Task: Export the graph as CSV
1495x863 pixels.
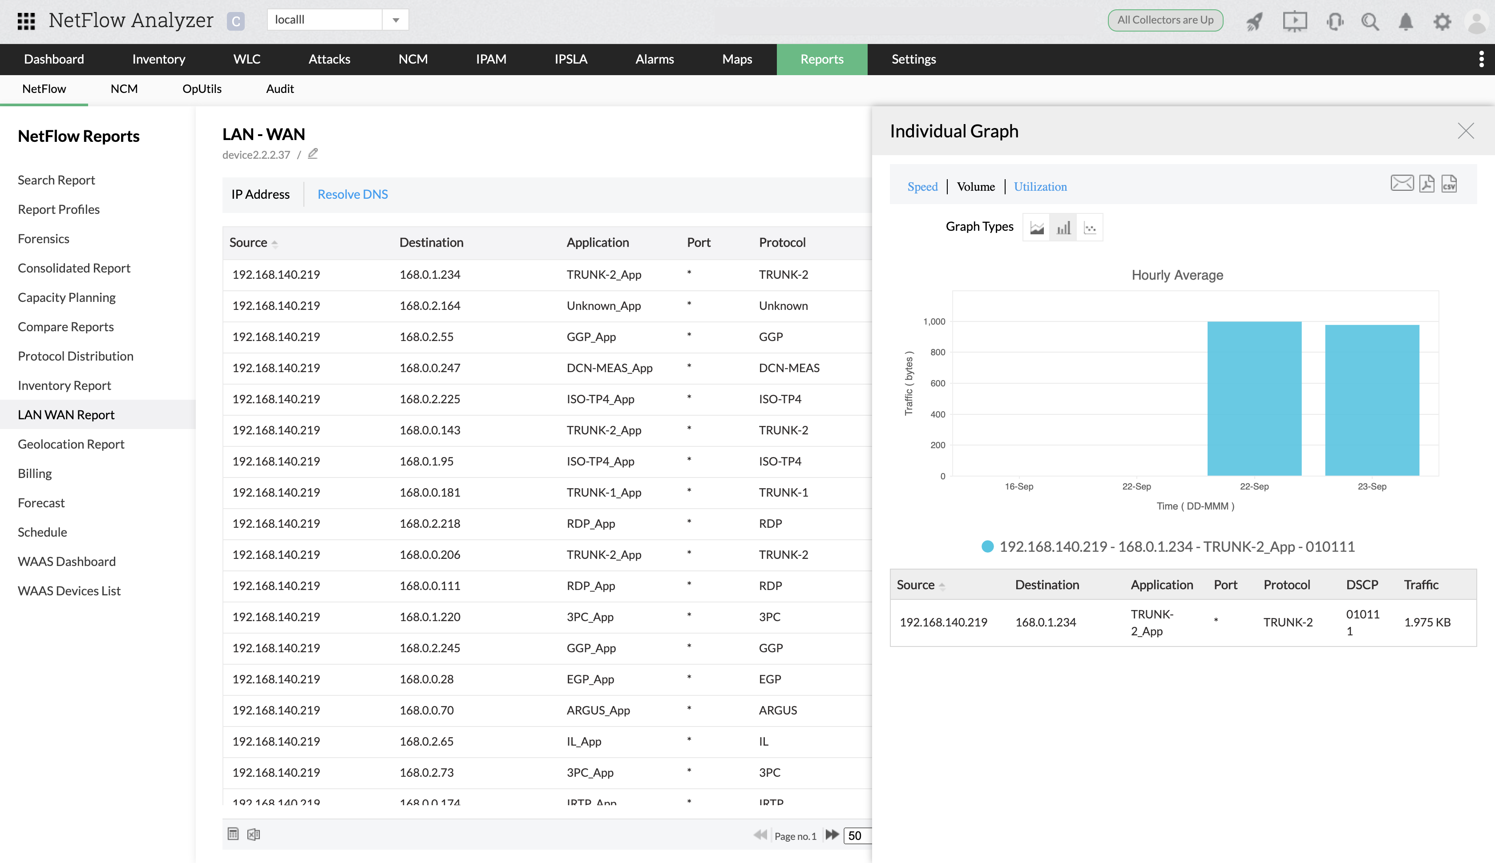Action: 1449,184
